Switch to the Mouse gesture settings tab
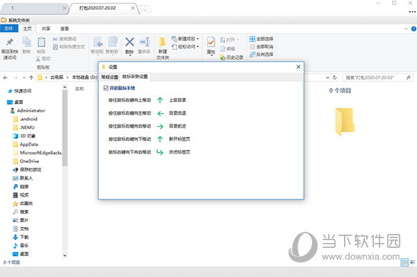The image size is (417, 277). (x=135, y=77)
